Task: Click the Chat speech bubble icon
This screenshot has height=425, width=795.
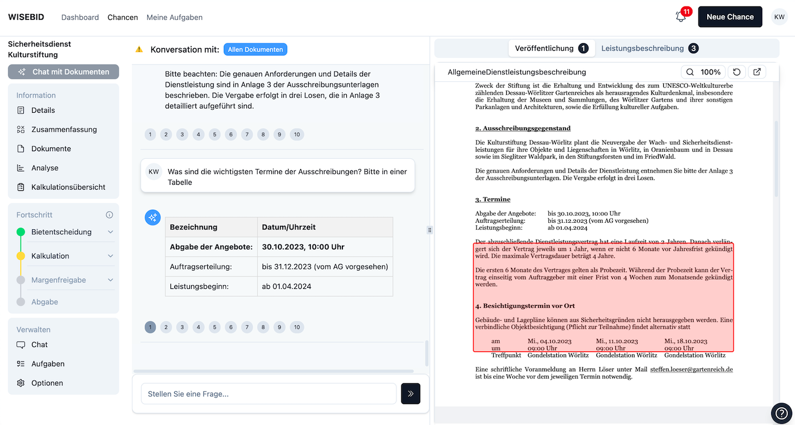Action: [x=21, y=345]
